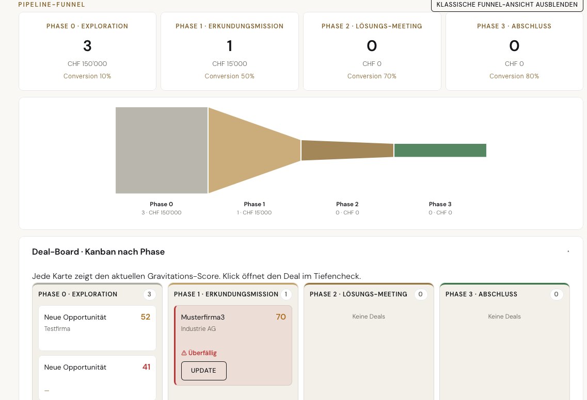Select the Phase 1 Erkundungsmission summary card
Screen dimensions: 587x400
pyautogui.click(x=230, y=51)
